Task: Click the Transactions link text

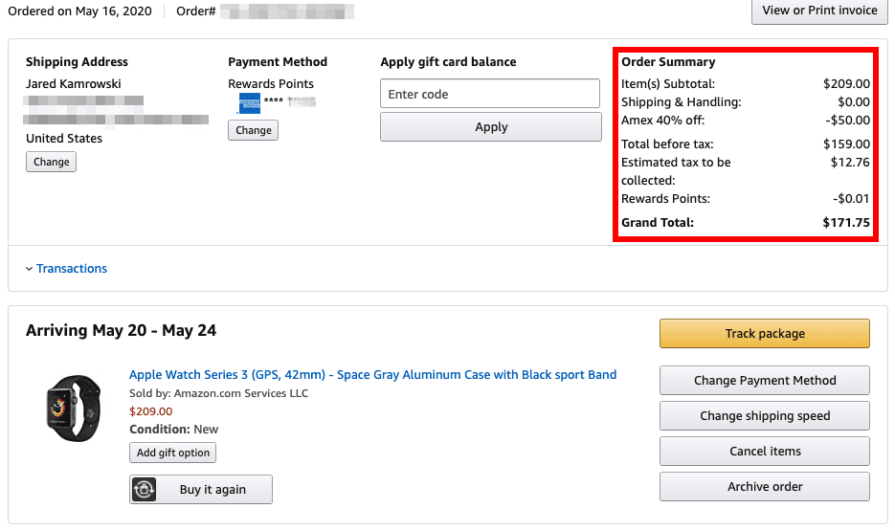Action: click(72, 269)
